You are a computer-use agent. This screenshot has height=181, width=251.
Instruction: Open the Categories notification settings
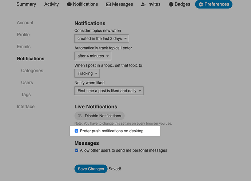(x=32, y=71)
